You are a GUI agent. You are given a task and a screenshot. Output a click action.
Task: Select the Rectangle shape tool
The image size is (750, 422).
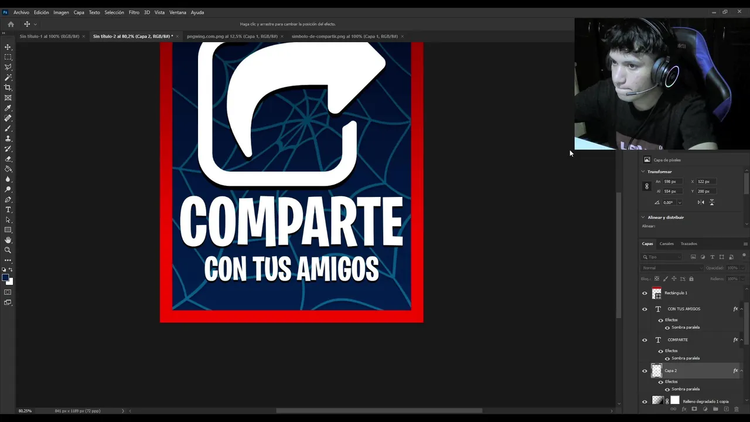click(x=8, y=230)
